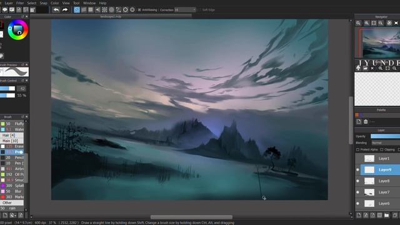Add a layer folder in the Layer panel
The image size is (400, 225).
(x=386, y=215)
